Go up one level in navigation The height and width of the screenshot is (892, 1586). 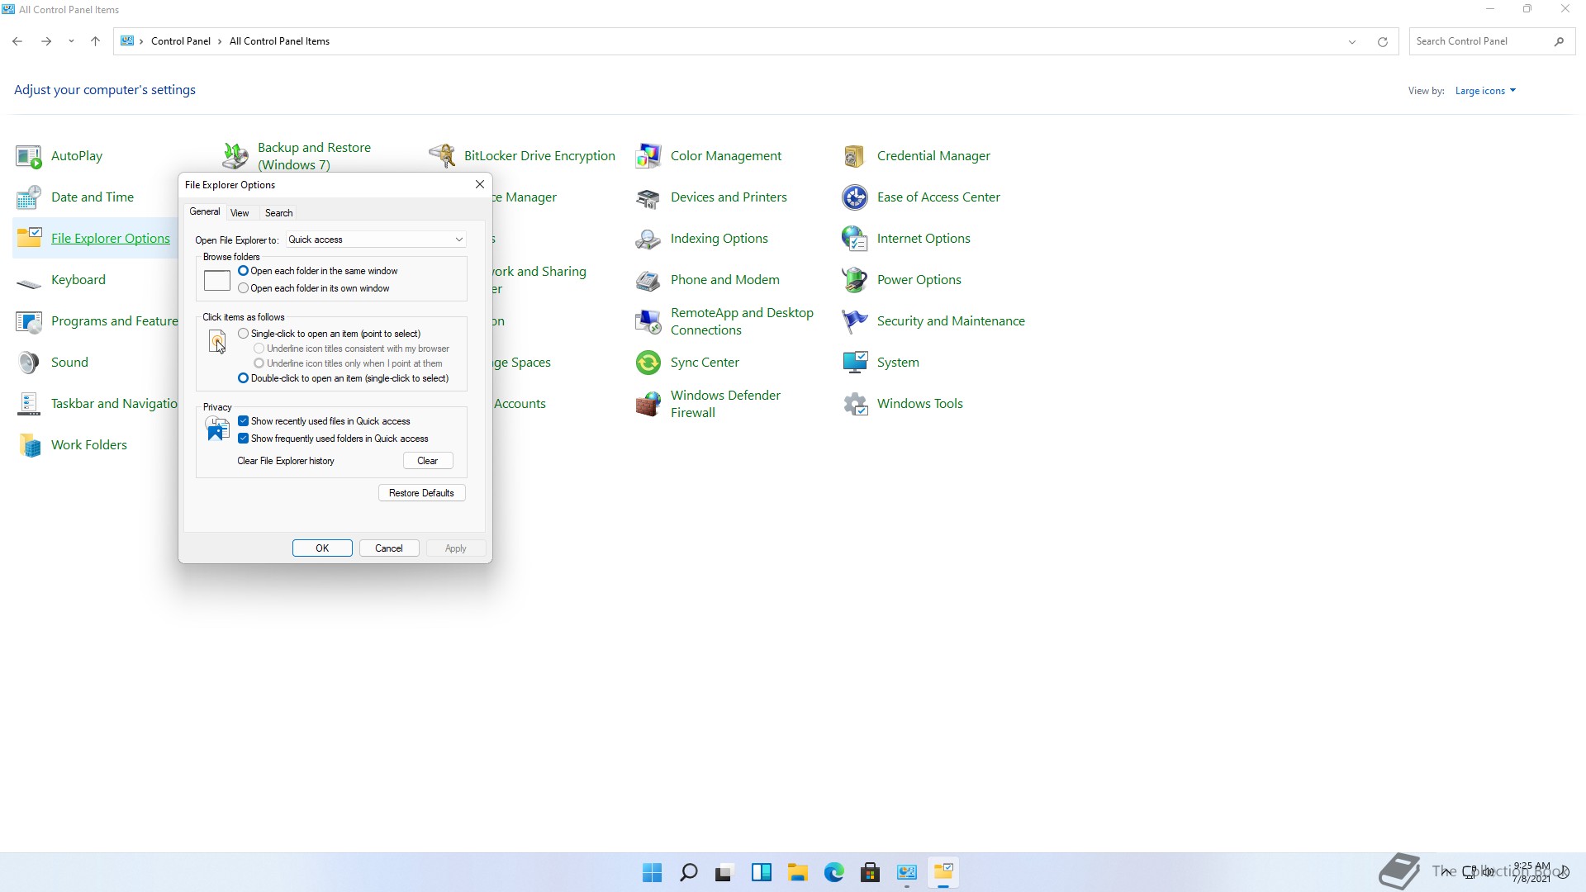[x=95, y=41]
